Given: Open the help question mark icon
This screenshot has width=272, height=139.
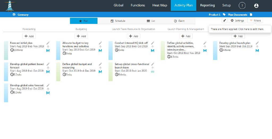Looking at the screenshot, I should pos(242,6).
